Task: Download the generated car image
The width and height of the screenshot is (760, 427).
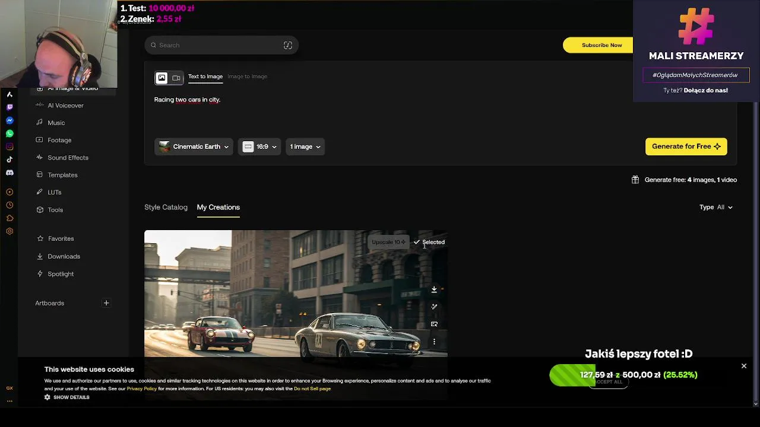Action: (434, 289)
